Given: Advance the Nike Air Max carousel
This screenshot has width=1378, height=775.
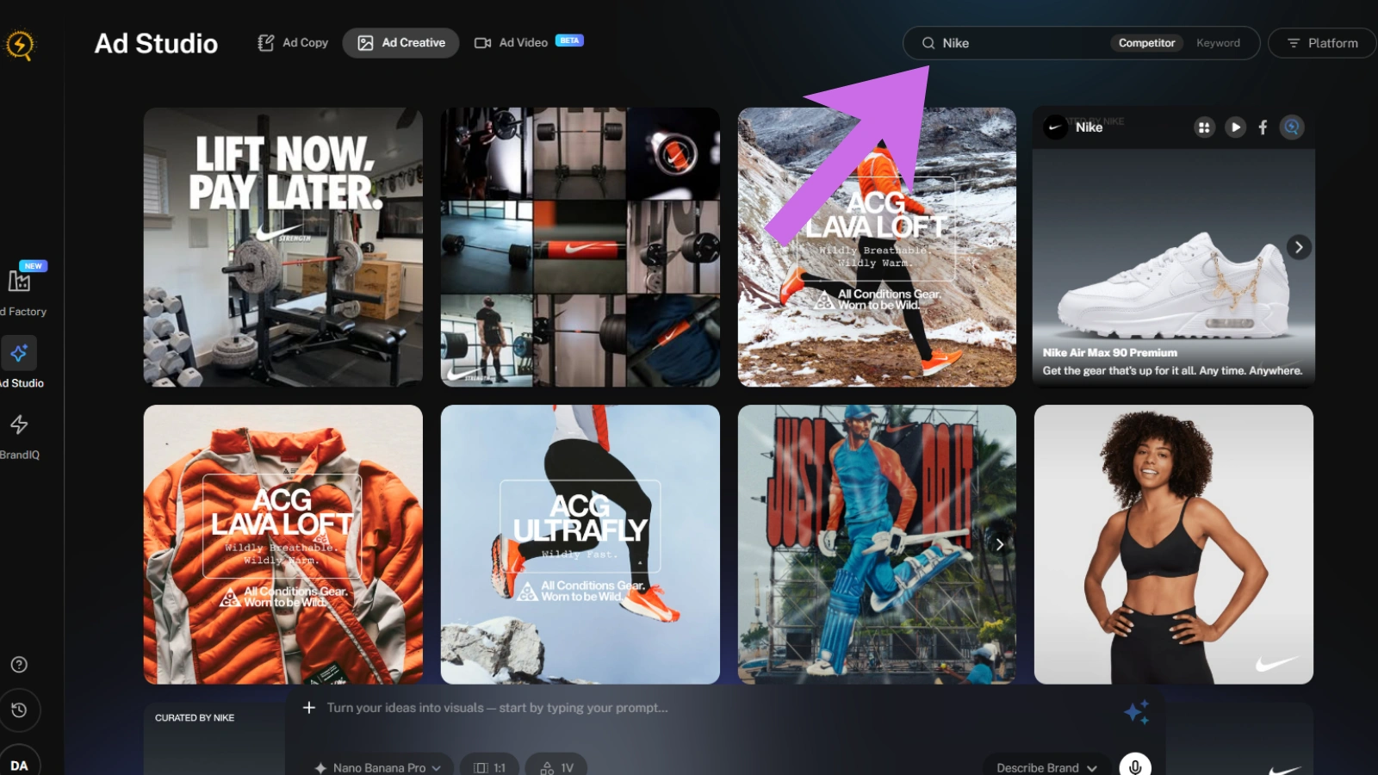Looking at the screenshot, I should coord(1299,247).
